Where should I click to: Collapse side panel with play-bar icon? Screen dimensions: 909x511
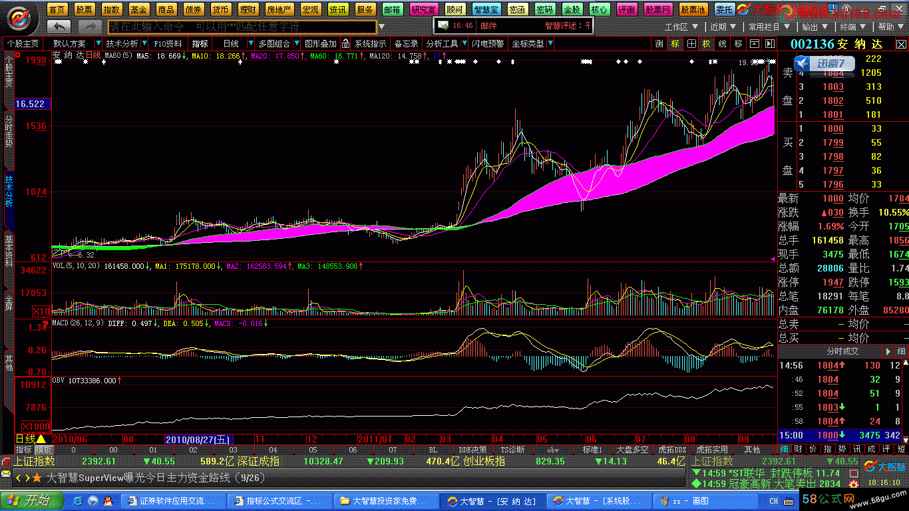[769, 44]
